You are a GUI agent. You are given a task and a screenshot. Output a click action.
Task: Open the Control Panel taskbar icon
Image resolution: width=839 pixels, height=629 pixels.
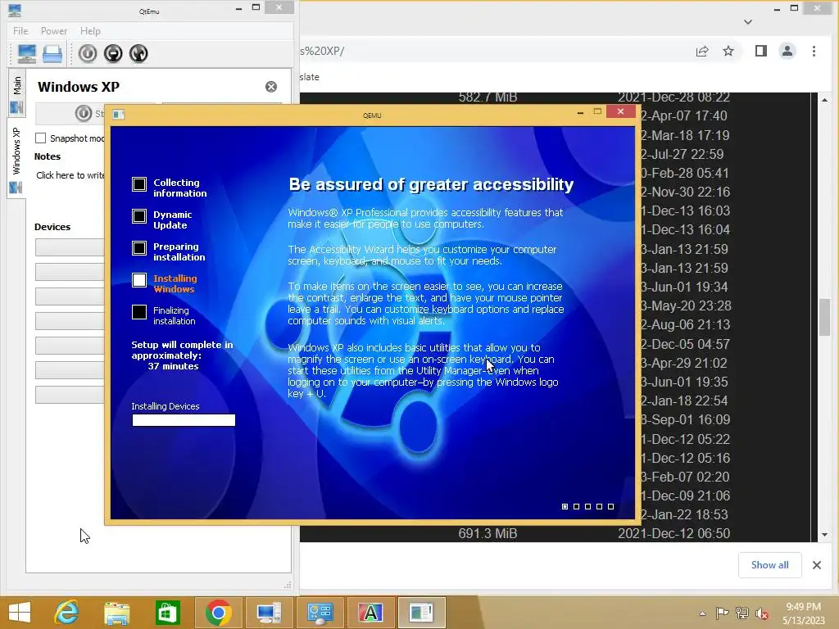tap(320, 613)
